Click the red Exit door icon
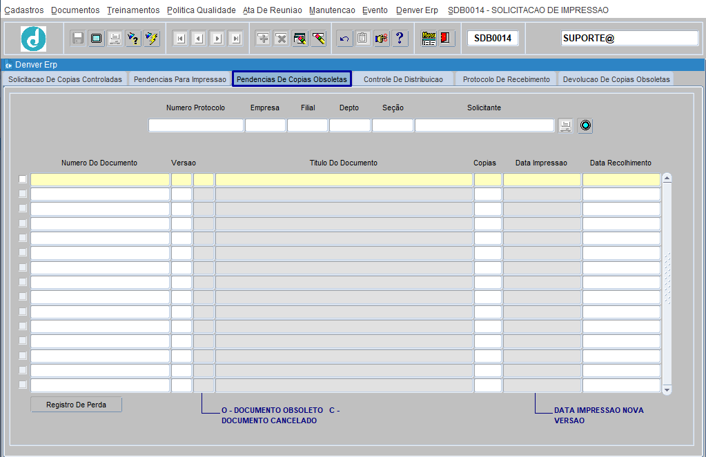 (x=446, y=38)
